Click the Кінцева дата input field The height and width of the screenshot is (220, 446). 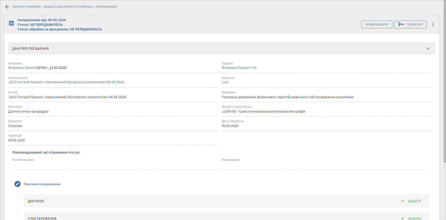tap(324, 165)
